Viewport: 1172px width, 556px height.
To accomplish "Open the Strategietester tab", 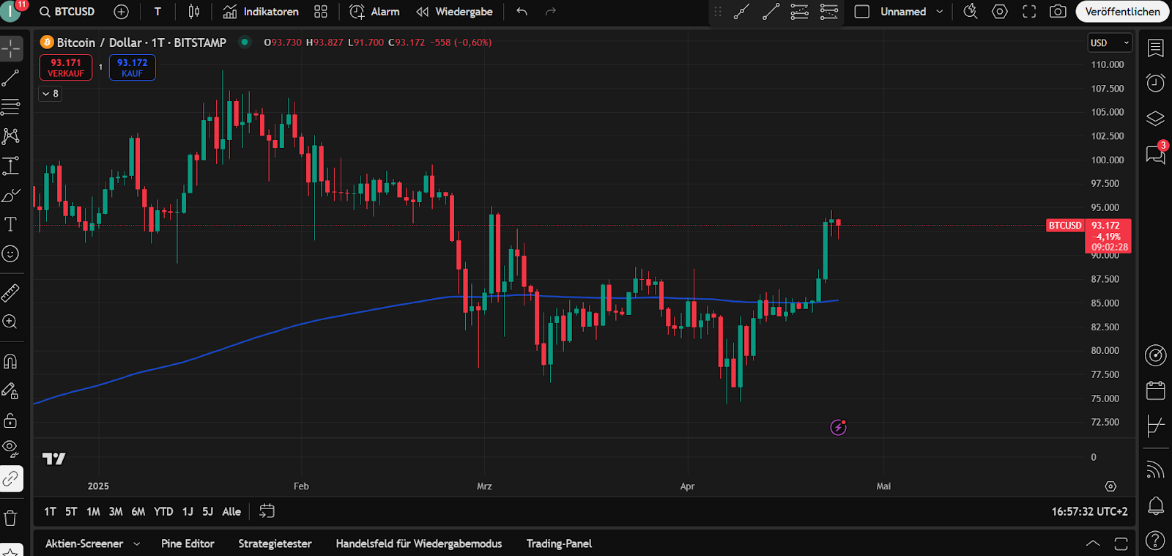I will [275, 544].
